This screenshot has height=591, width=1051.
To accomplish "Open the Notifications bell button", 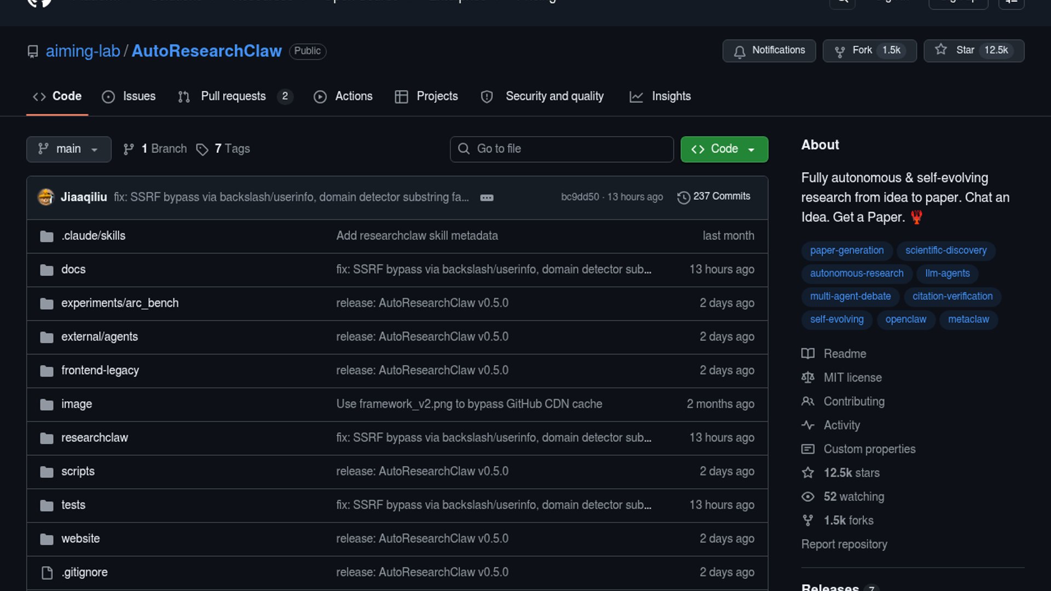I will (x=769, y=51).
